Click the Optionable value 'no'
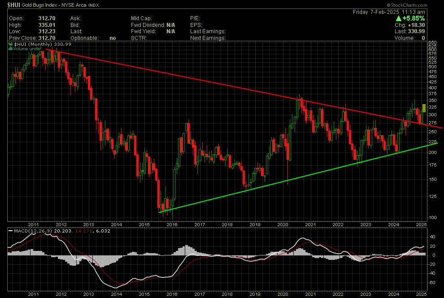Image resolution: width=444 pixels, height=298 pixels. (113, 38)
